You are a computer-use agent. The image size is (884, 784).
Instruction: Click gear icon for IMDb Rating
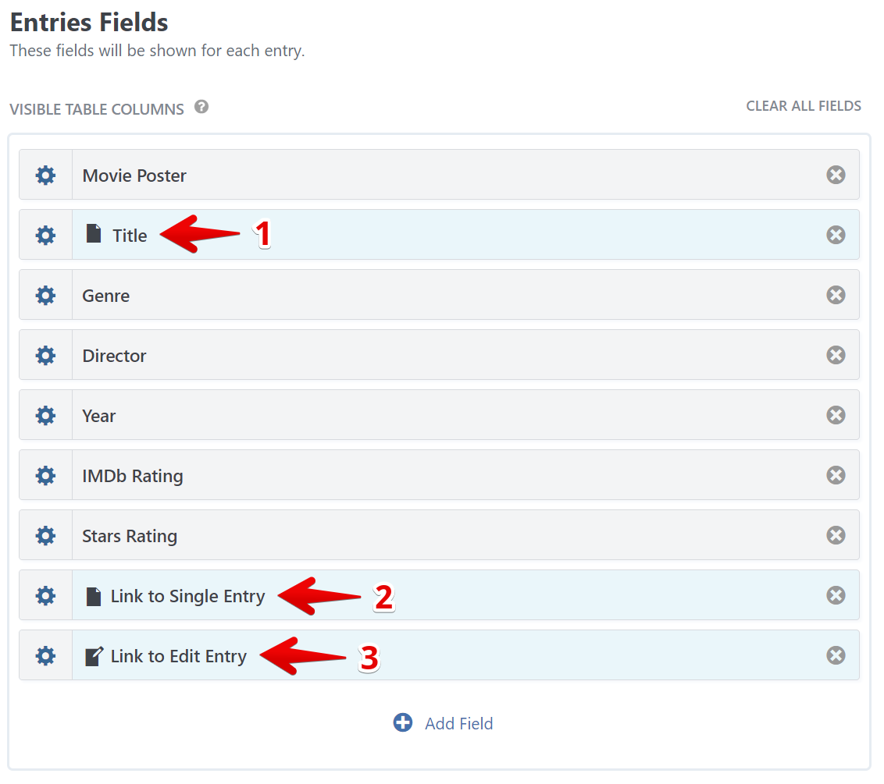pos(46,475)
